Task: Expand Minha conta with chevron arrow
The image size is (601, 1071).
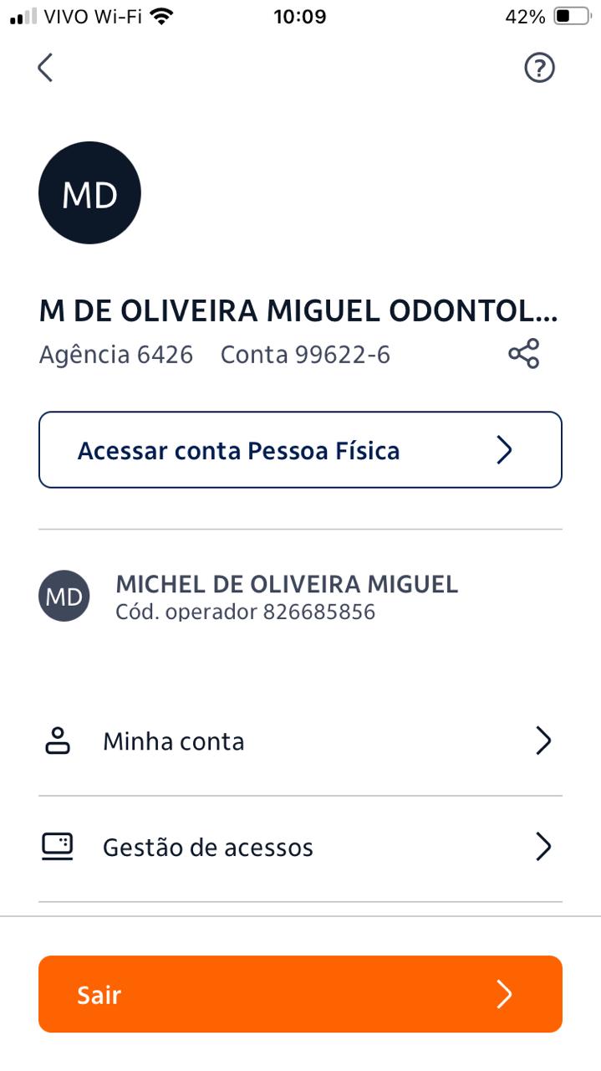Action: [543, 741]
